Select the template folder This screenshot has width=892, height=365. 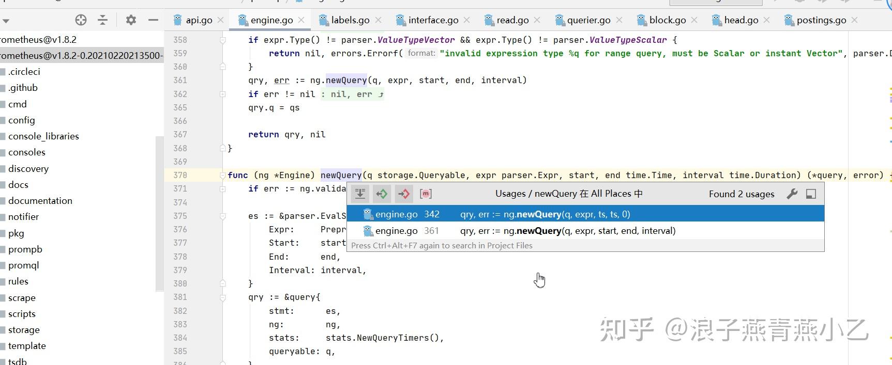pos(27,346)
